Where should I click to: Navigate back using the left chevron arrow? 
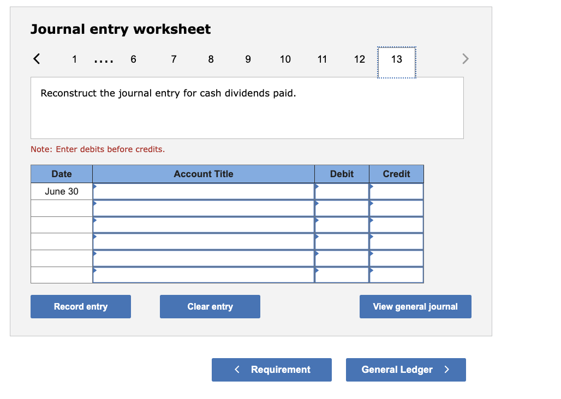pos(36,58)
